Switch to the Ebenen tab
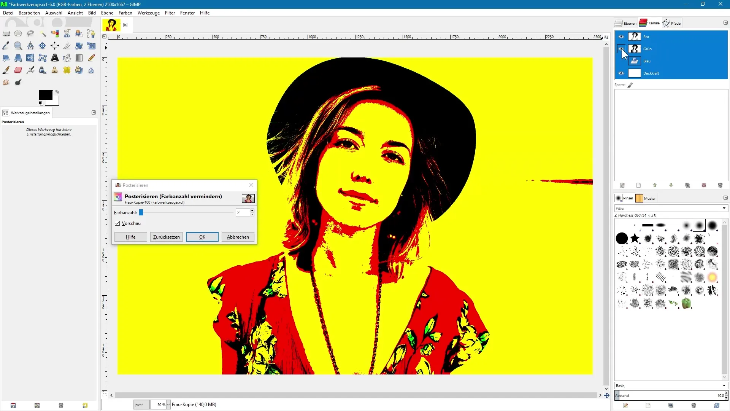The width and height of the screenshot is (730, 411). [626, 23]
